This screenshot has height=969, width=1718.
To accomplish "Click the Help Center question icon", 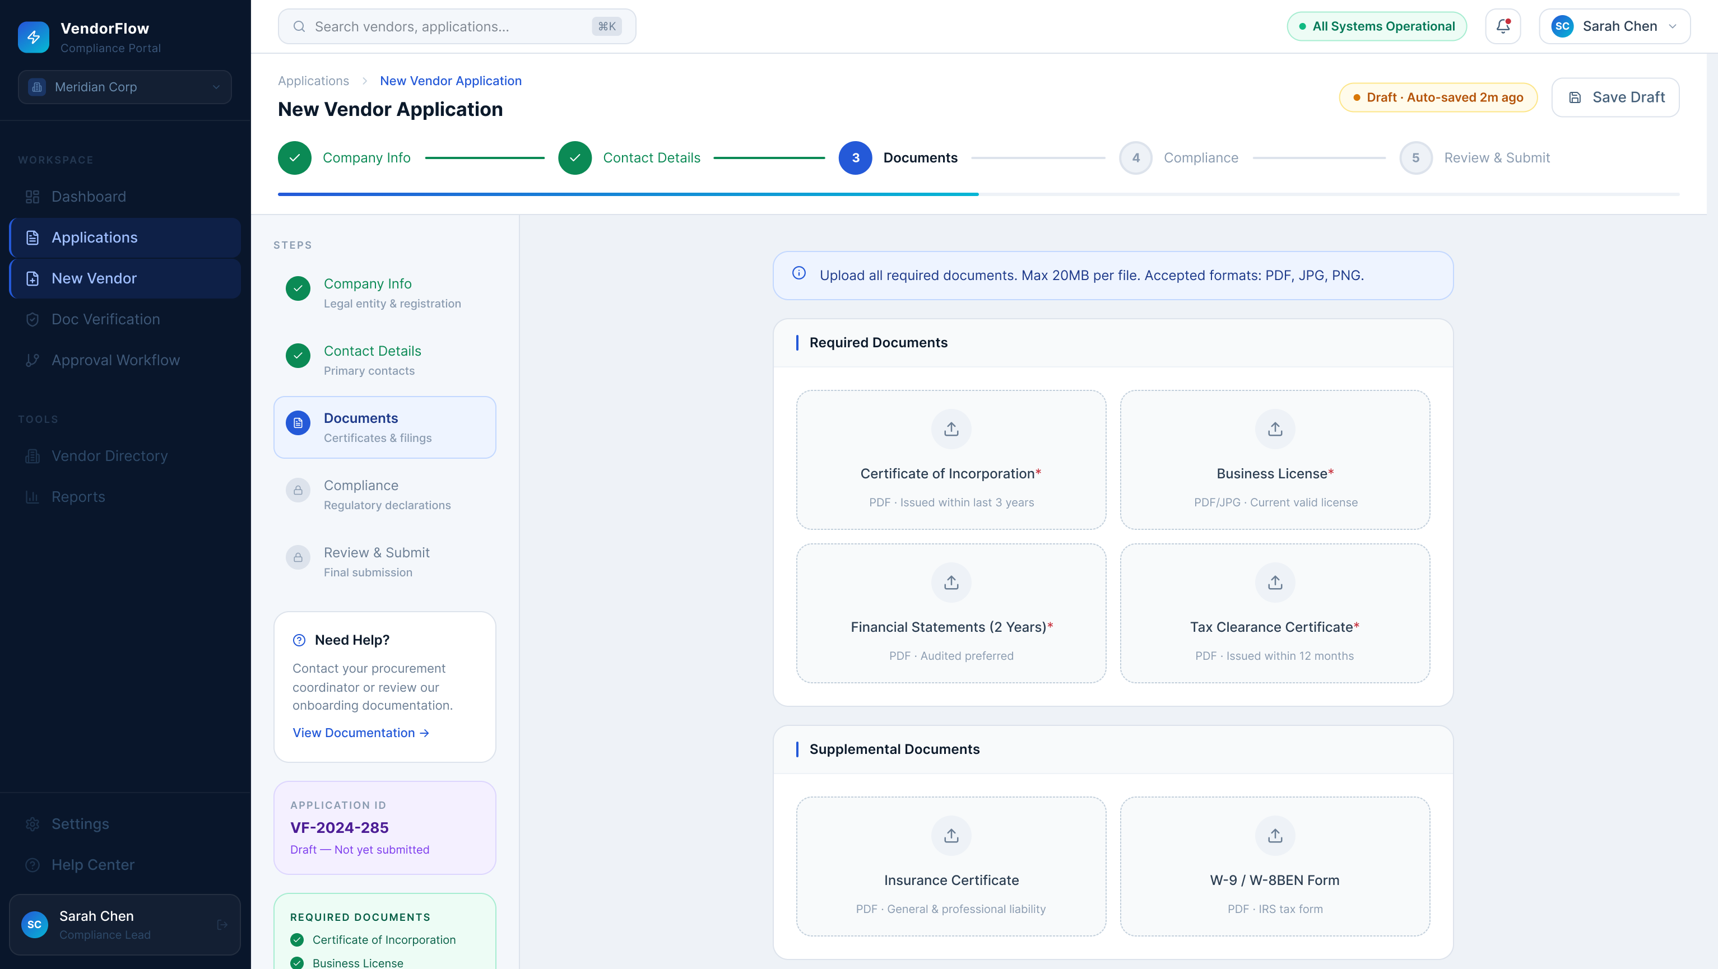I will coord(32,864).
